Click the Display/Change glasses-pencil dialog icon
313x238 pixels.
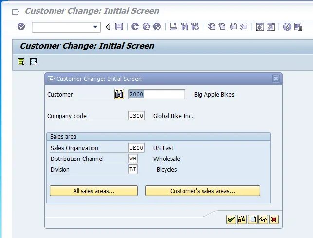point(263,219)
